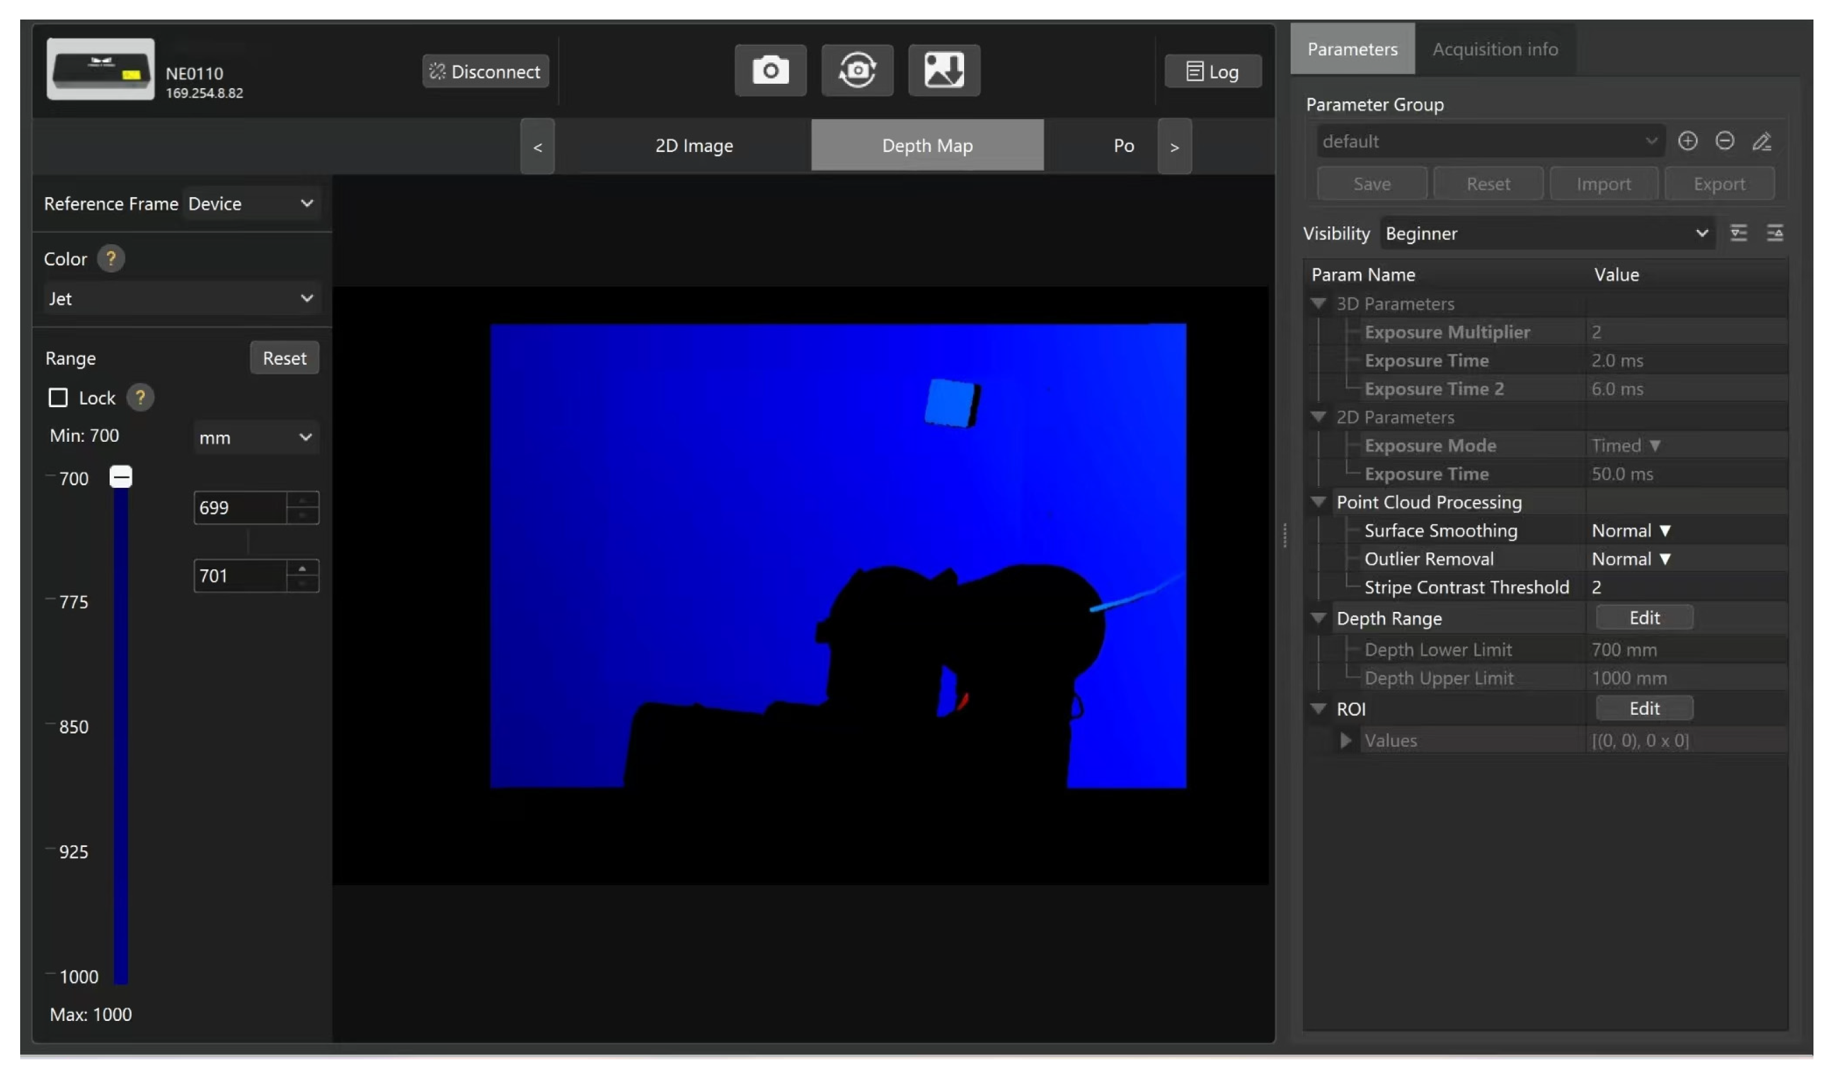Screen dimensions: 1833x1077
Task: Expand the ROI Values tree item
Action: click(x=1346, y=741)
